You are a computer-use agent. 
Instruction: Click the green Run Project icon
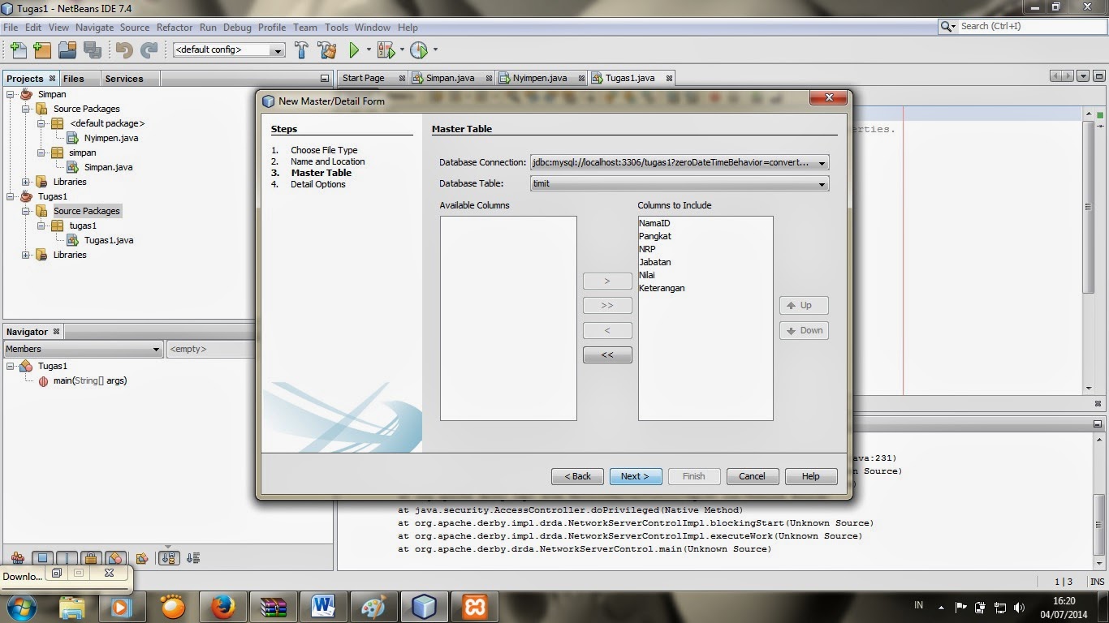[354, 50]
